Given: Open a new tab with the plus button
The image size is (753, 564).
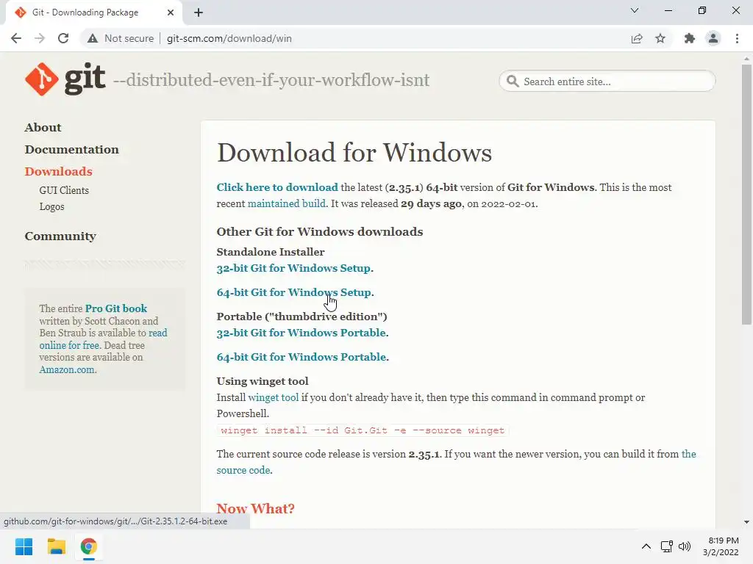Looking at the screenshot, I should tap(199, 12).
